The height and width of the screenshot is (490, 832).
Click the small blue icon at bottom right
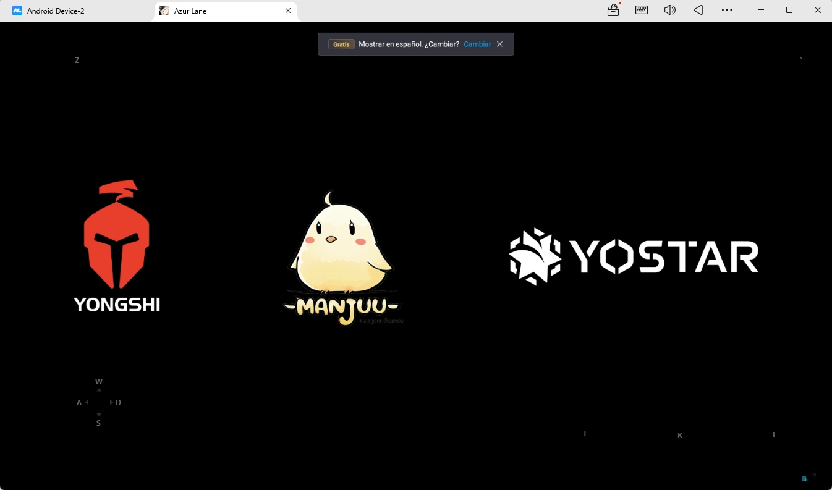coord(804,478)
